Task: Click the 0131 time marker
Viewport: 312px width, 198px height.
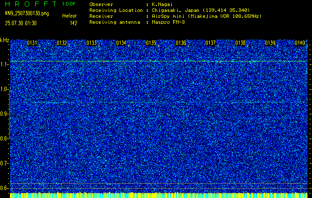Action: click(x=32, y=43)
